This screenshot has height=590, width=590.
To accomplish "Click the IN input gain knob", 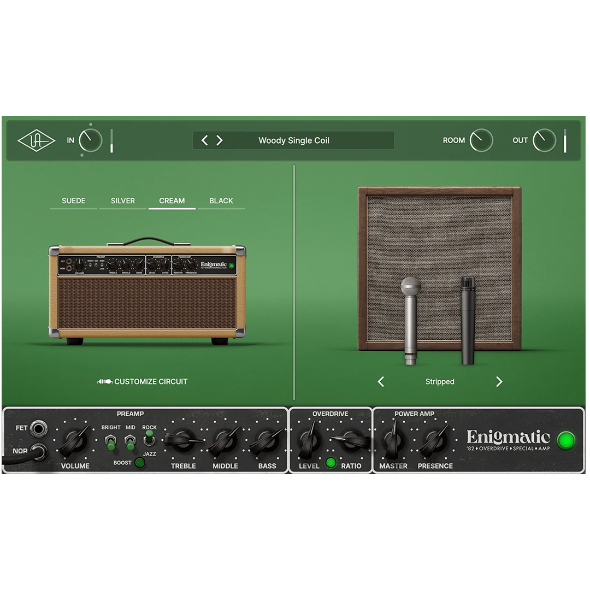I will pyautogui.click(x=90, y=140).
